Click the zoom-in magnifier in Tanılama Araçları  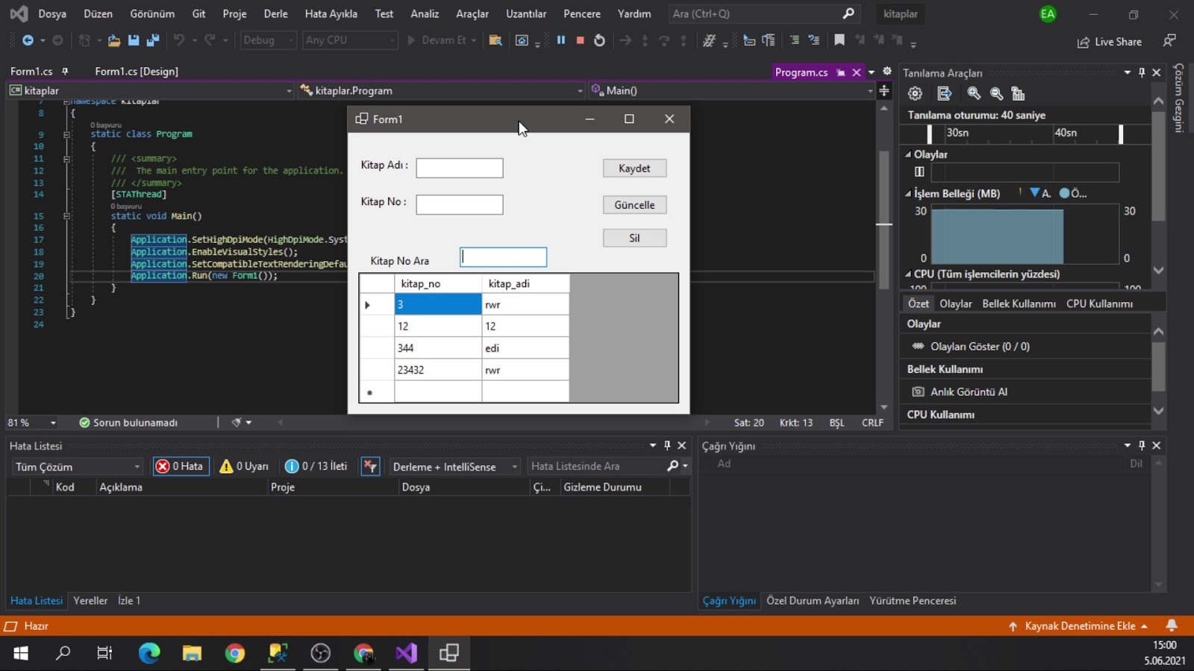(973, 93)
